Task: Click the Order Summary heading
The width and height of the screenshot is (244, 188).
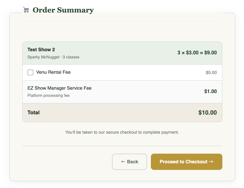Action: tap(63, 10)
